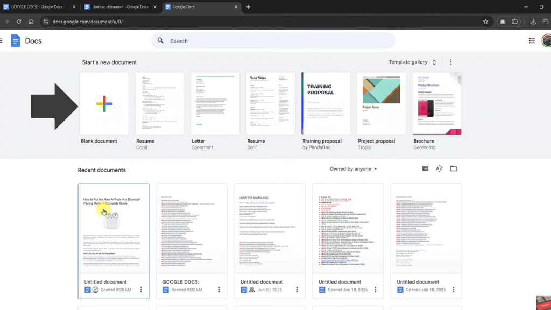Open more options for GOOGLE DOCS: document
Viewport: 551px width, 310px height.
(x=219, y=290)
